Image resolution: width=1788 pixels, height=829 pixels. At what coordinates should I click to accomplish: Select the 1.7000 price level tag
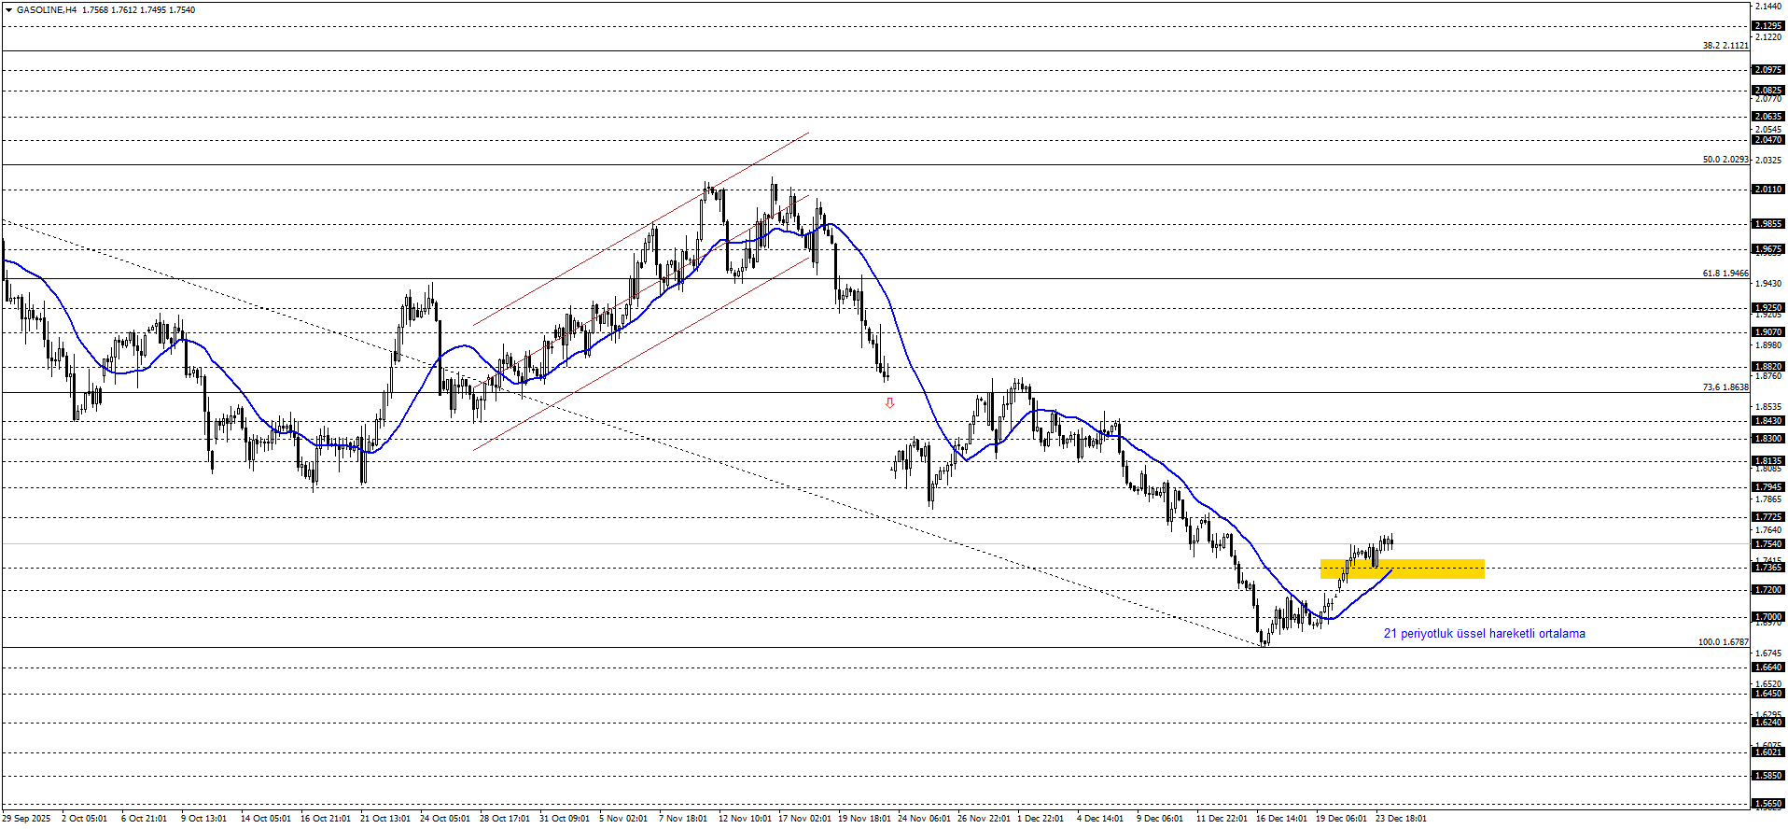pos(1767,617)
